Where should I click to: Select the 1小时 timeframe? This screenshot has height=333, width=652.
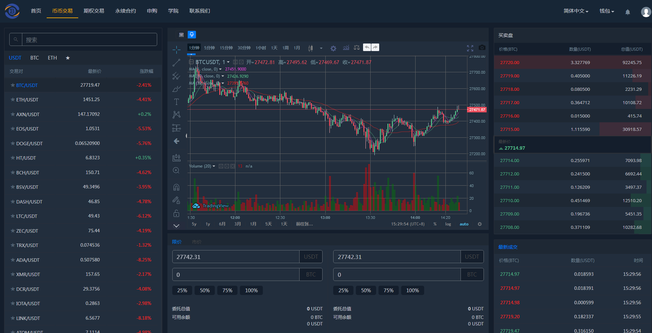261,48
